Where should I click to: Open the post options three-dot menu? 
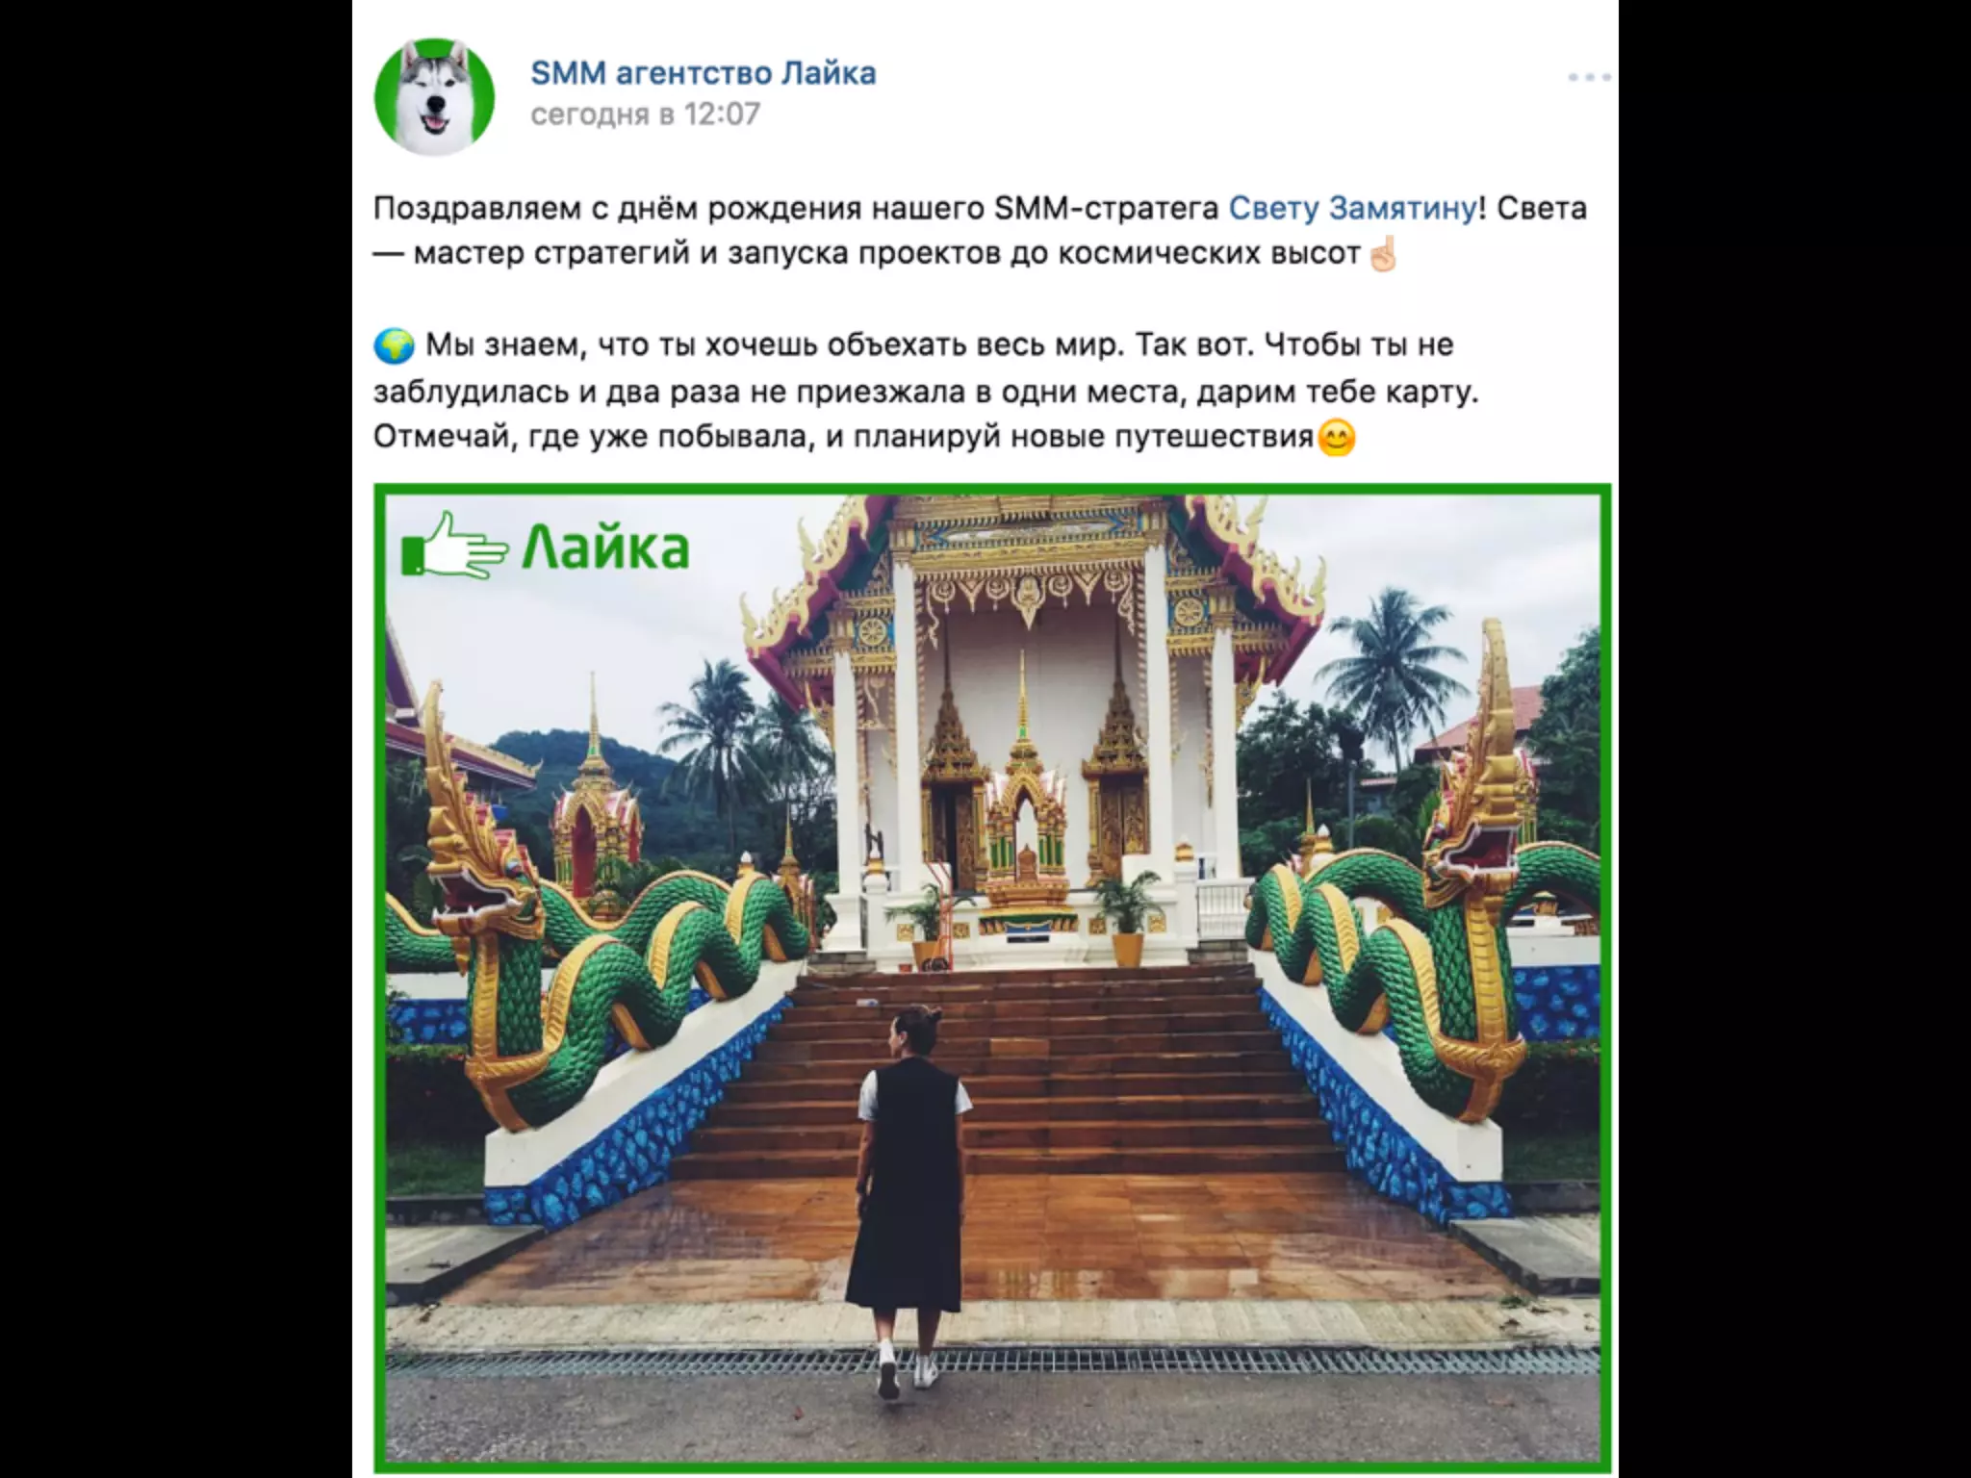click(1589, 77)
